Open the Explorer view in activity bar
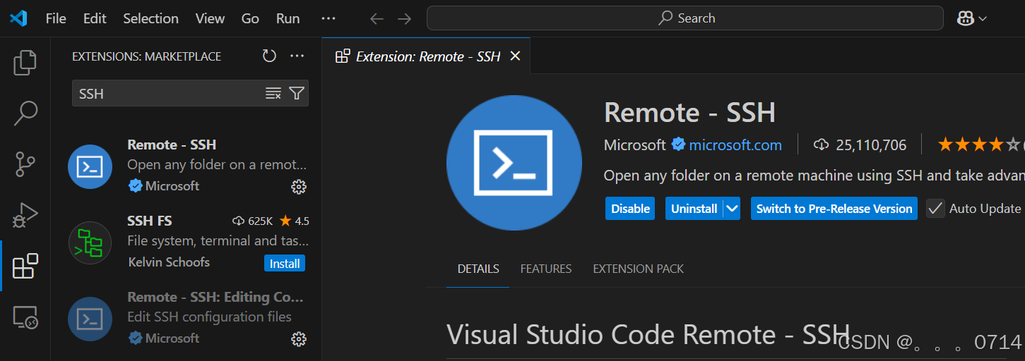Viewport: 1025px width, 361px height. click(x=25, y=62)
